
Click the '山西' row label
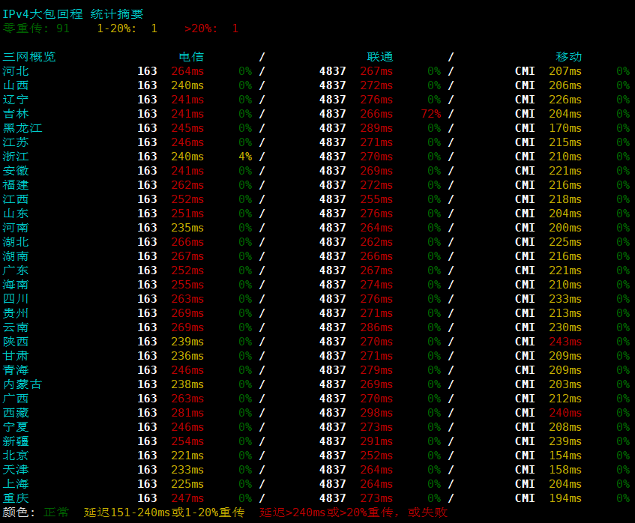16,85
